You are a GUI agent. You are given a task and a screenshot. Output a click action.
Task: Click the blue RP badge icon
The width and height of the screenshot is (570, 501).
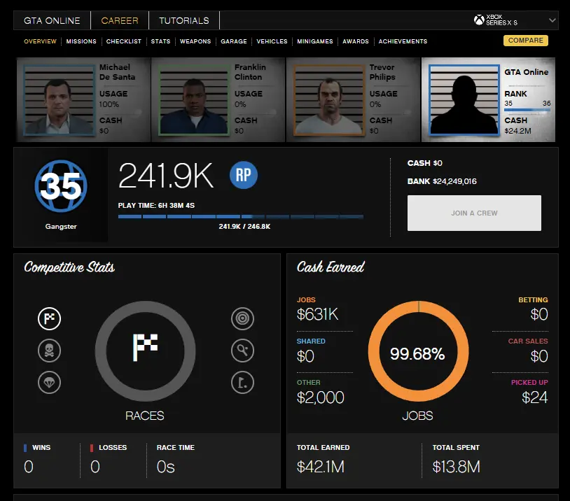[244, 176]
